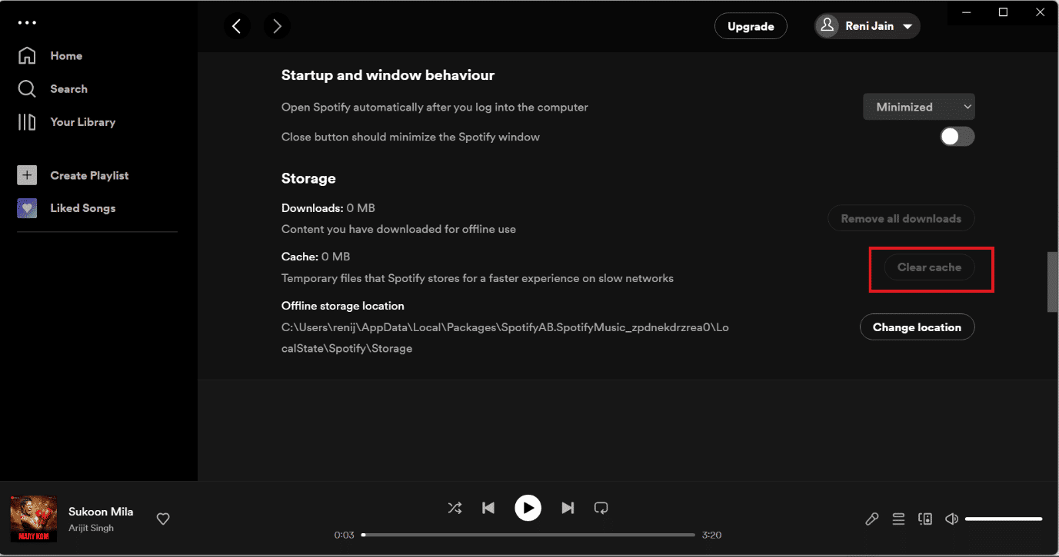Viewport: 1059px width, 557px height.
Task: Click the Search magnifier icon
Action: [27, 89]
